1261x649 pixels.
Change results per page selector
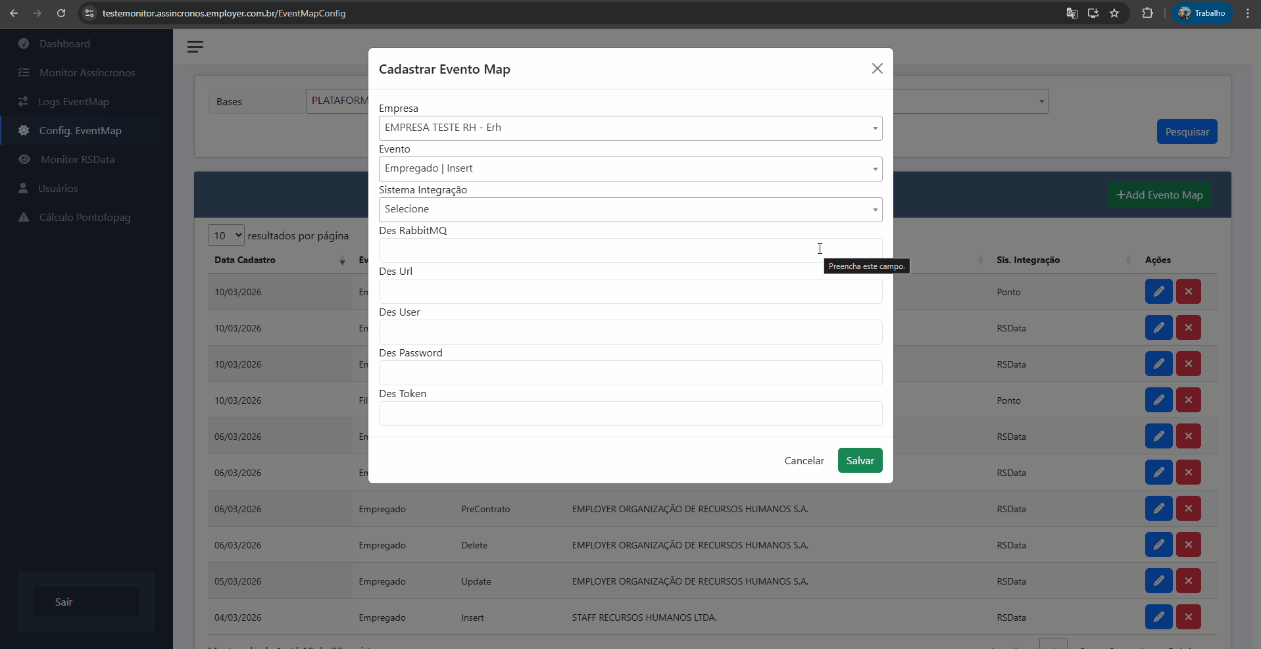(x=226, y=235)
